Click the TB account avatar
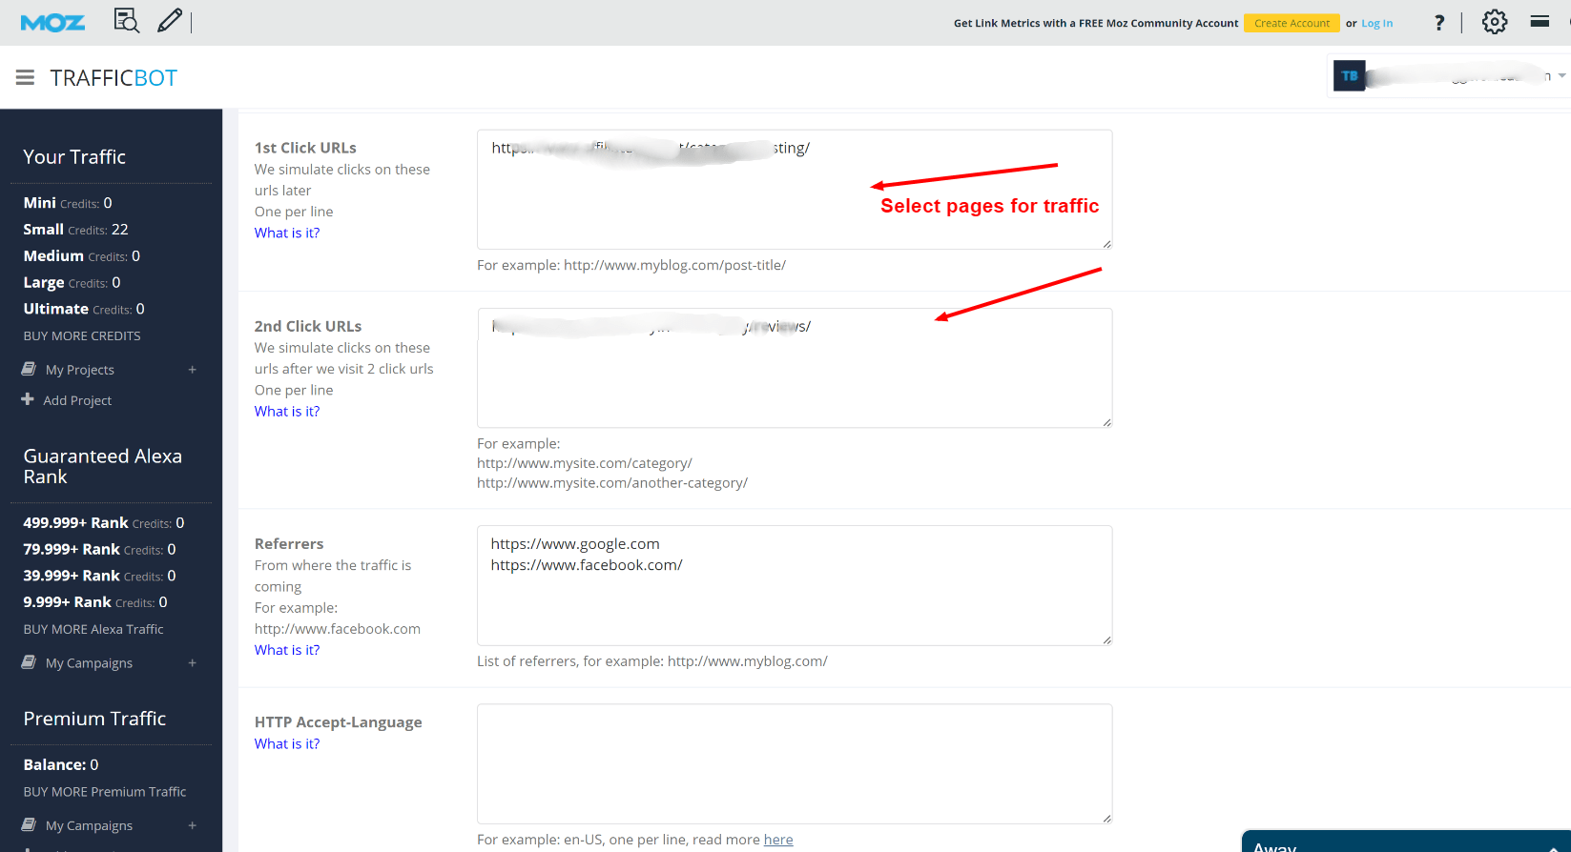Screen dimensions: 1571x852 (x=1350, y=75)
